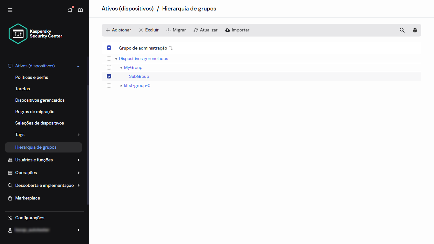Click the Migrar toolbar button
The width and height of the screenshot is (434, 244).
[176, 30]
